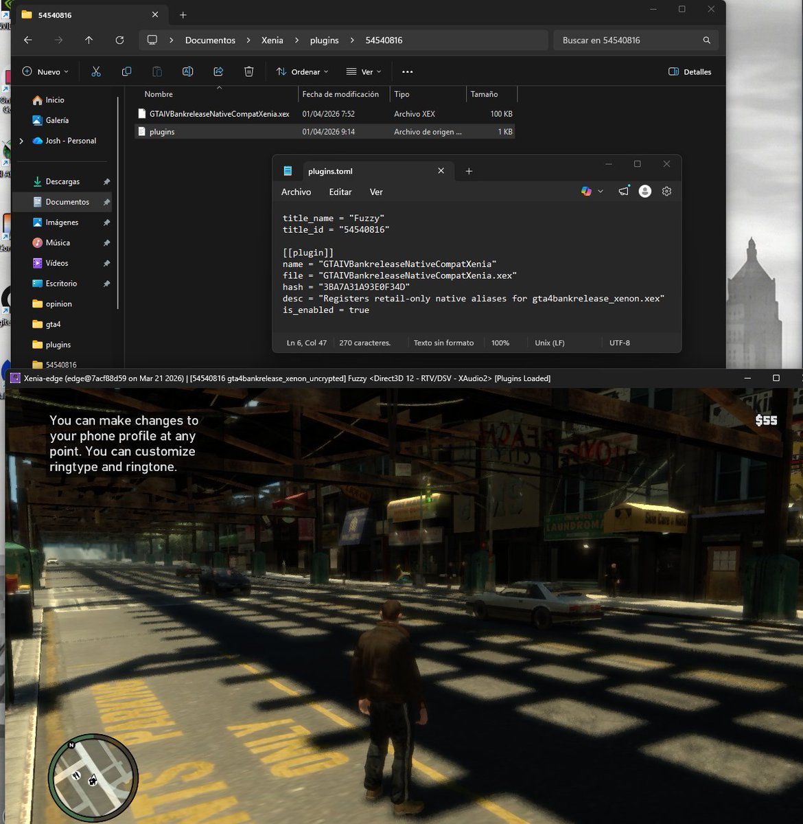Sort by Fecha de modificación column

tap(344, 94)
